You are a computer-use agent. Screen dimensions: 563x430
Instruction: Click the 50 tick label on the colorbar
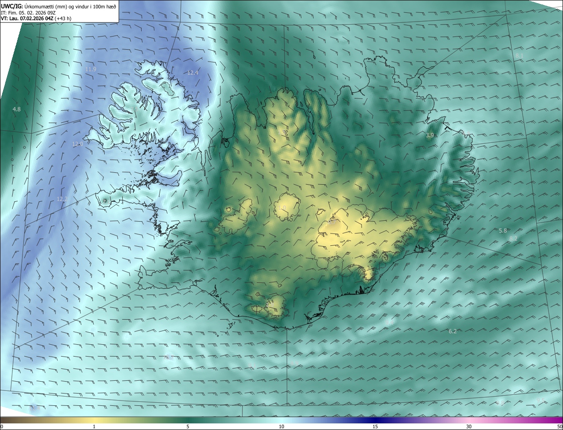click(x=559, y=426)
